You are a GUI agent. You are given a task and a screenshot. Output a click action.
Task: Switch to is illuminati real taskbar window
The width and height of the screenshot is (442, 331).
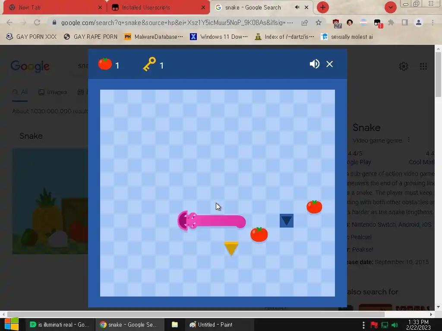(x=60, y=325)
